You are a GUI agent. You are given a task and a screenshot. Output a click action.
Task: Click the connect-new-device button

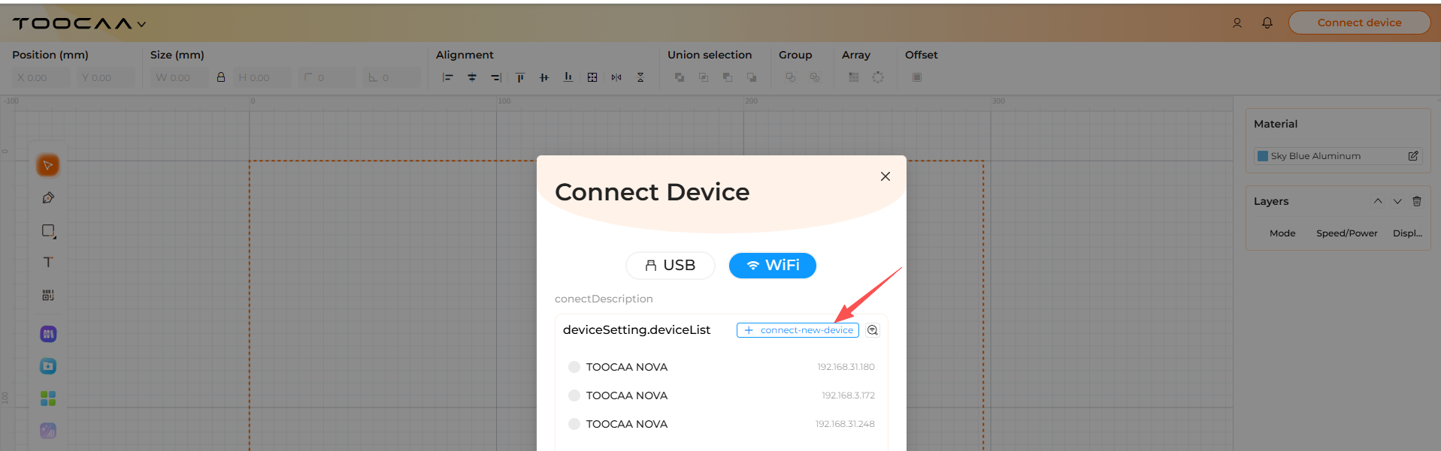[x=798, y=330]
